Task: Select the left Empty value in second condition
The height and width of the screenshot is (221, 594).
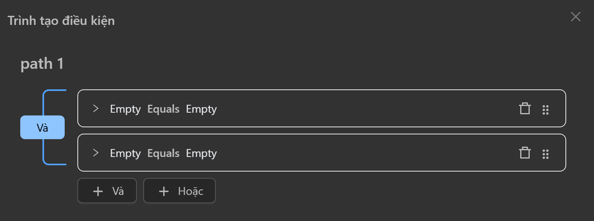Action: (x=125, y=153)
